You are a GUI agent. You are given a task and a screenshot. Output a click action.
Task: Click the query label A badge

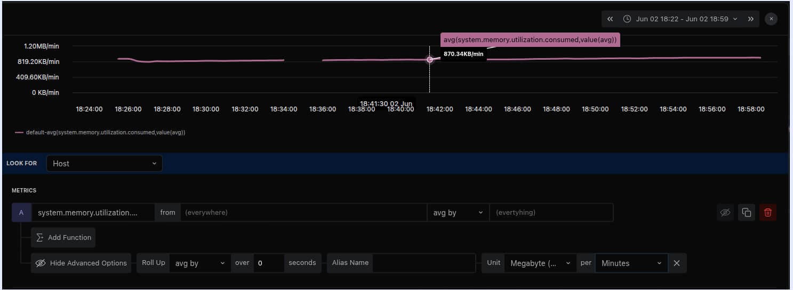(x=21, y=212)
